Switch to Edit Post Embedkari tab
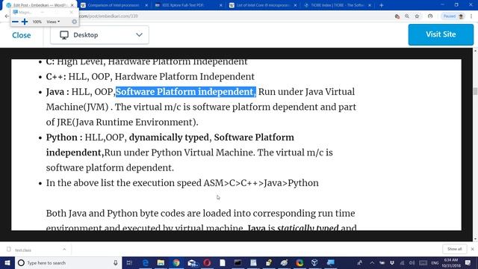 click(x=40, y=5)
